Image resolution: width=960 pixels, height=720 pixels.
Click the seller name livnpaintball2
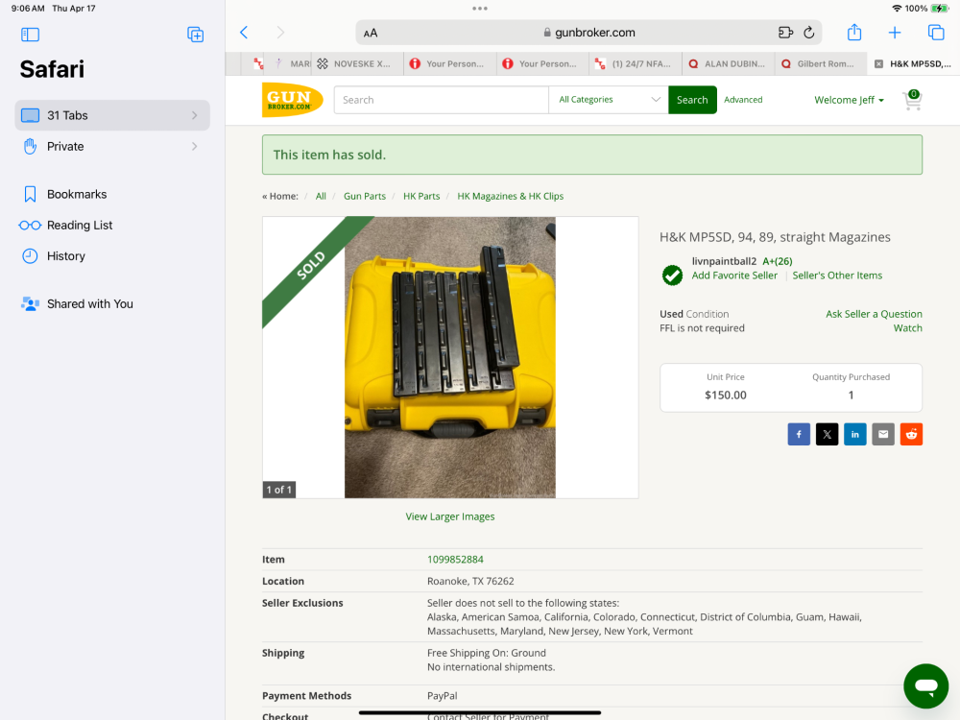coord(724,261)
